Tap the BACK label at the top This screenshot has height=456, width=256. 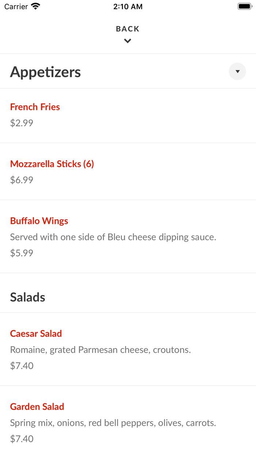[x=127, y=28]
